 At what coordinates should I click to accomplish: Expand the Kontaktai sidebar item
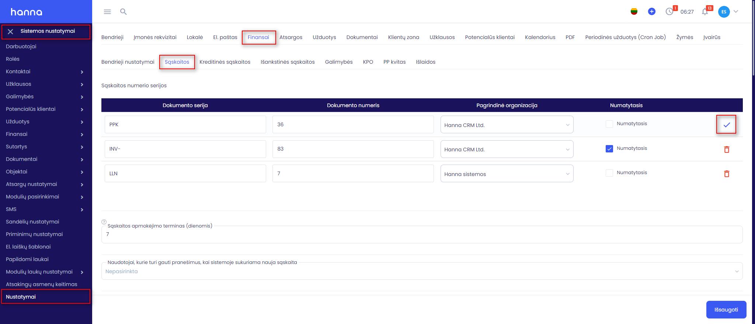pyautogui.click(x=46, y=71)
